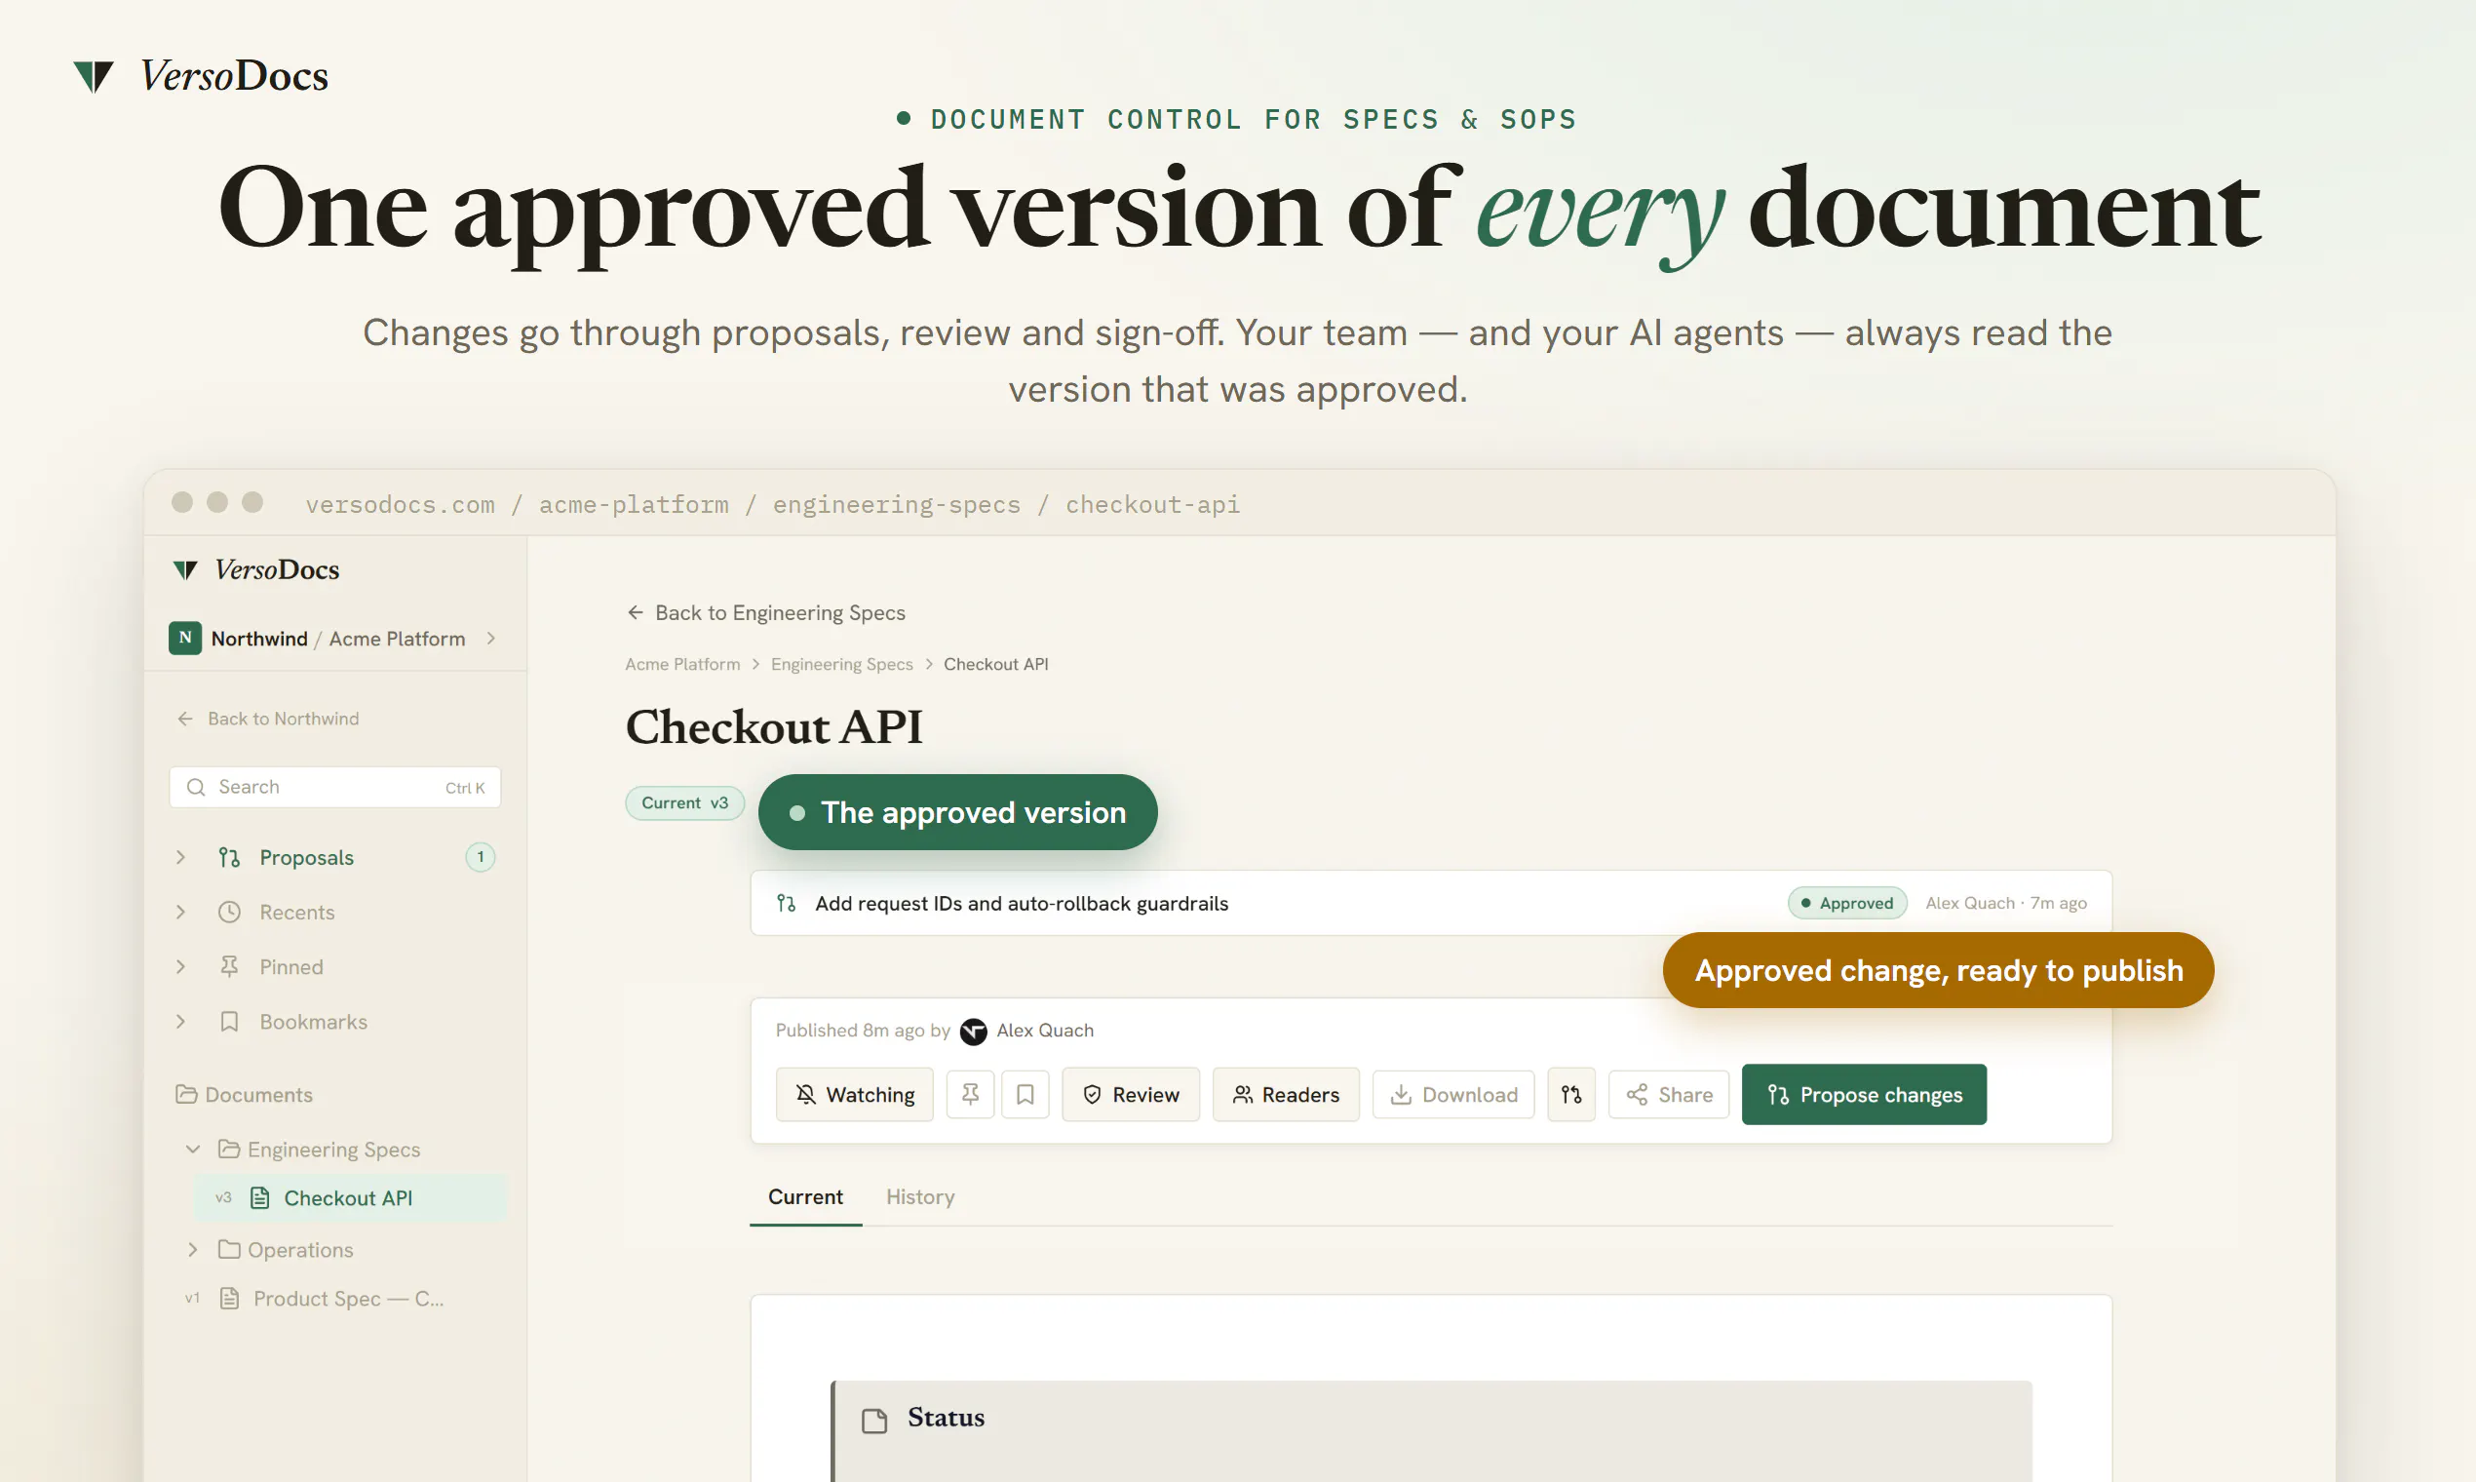
Task: Click the Proposals merge icon in sidebar
Action: click(229, 857)
